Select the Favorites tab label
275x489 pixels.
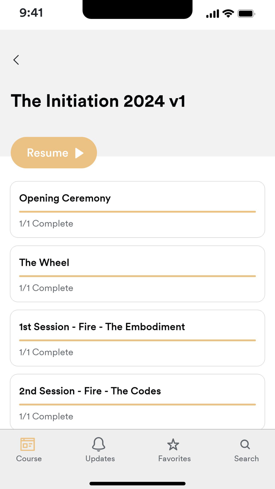click(x=174, y=459)
